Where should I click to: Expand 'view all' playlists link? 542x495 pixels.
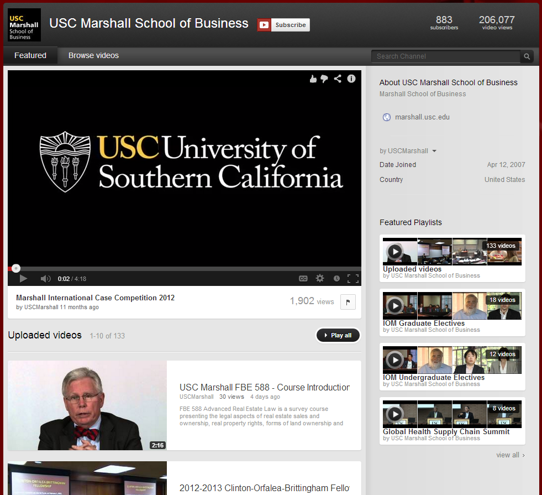click(x=510, y=455)
